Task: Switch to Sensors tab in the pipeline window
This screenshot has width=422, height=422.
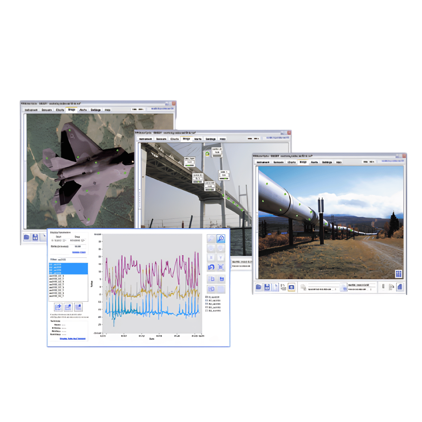Action: (279, 162)
